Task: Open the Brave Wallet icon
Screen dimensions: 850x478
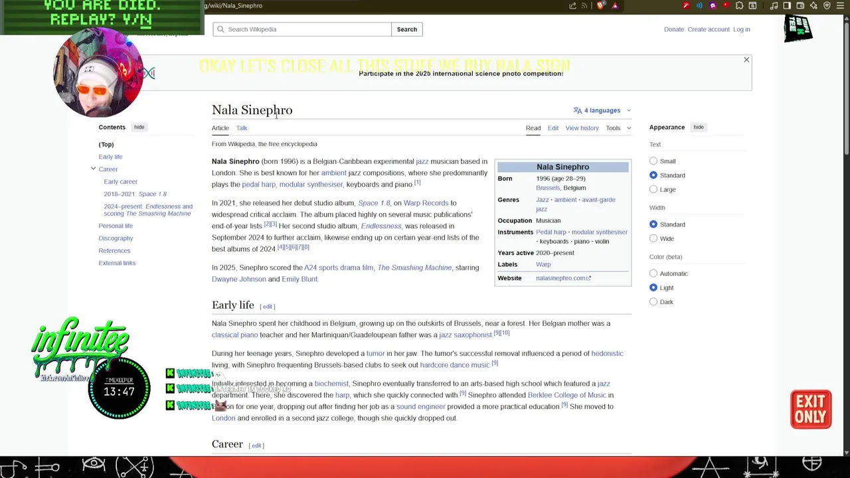Action: 800,5
